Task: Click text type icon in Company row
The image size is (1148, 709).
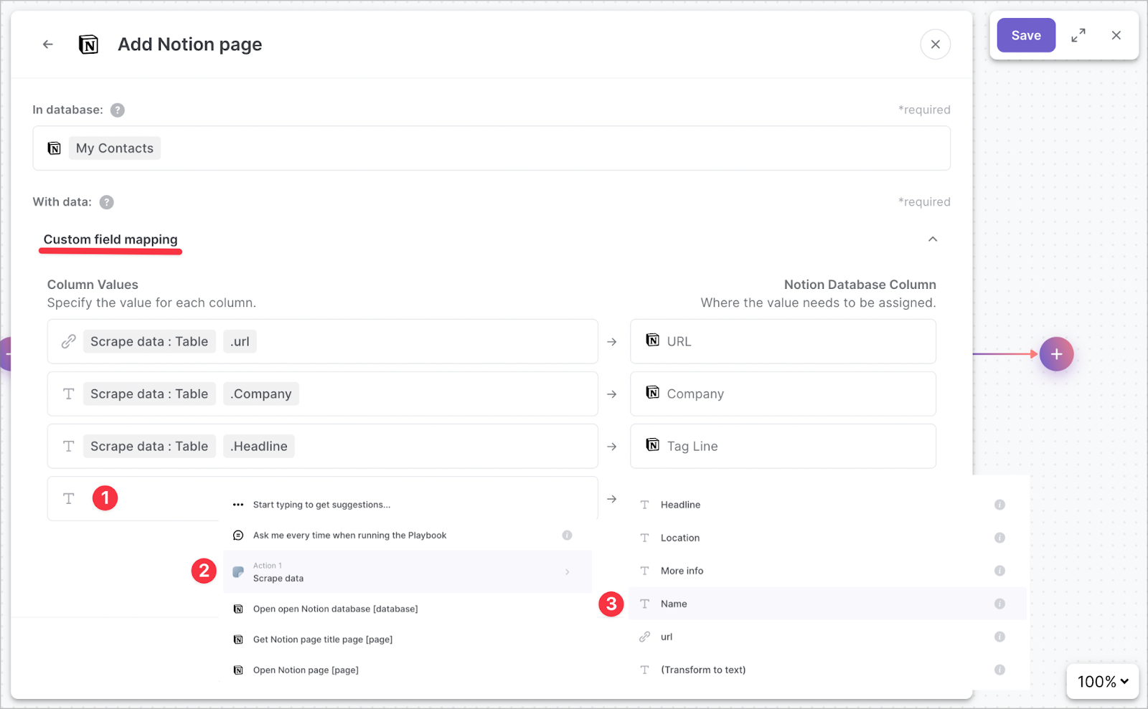Action: coord(69,394)
